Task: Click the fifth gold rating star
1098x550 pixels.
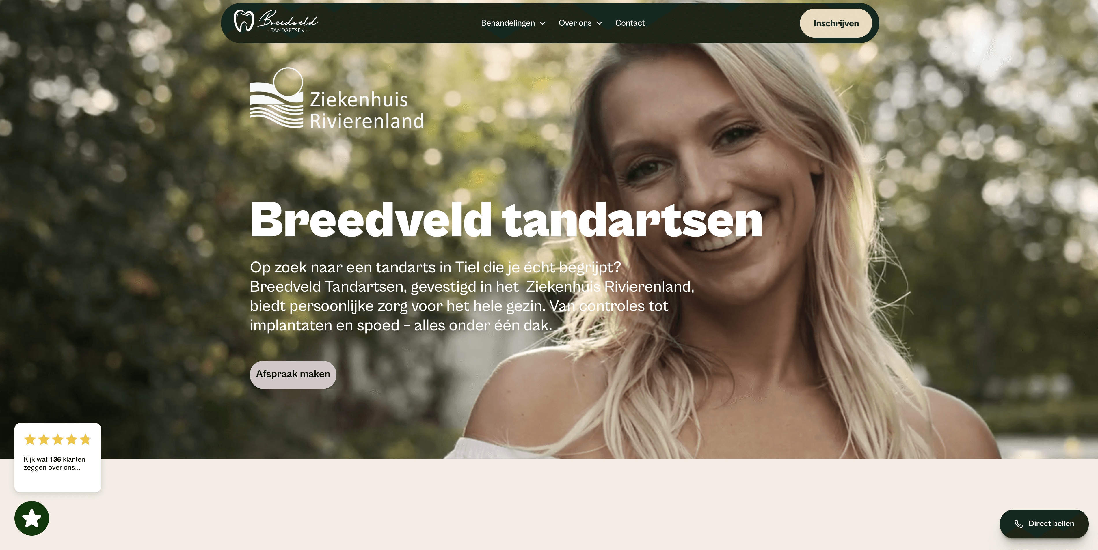Action: 86,439
